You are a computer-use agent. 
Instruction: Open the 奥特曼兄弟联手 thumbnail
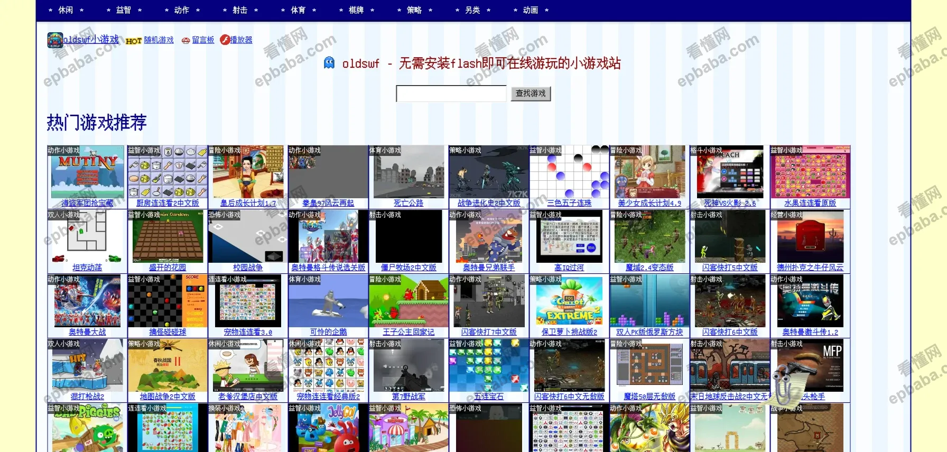point(489,237)
